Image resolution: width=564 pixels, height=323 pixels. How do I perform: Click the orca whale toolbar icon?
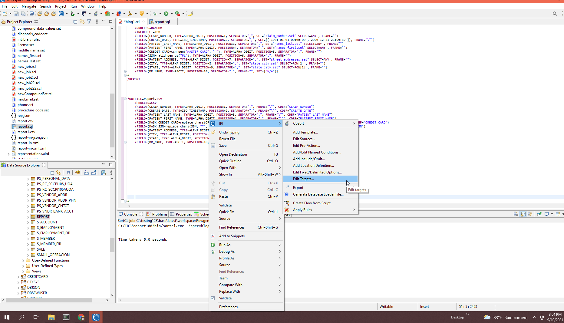pos(84,14)
